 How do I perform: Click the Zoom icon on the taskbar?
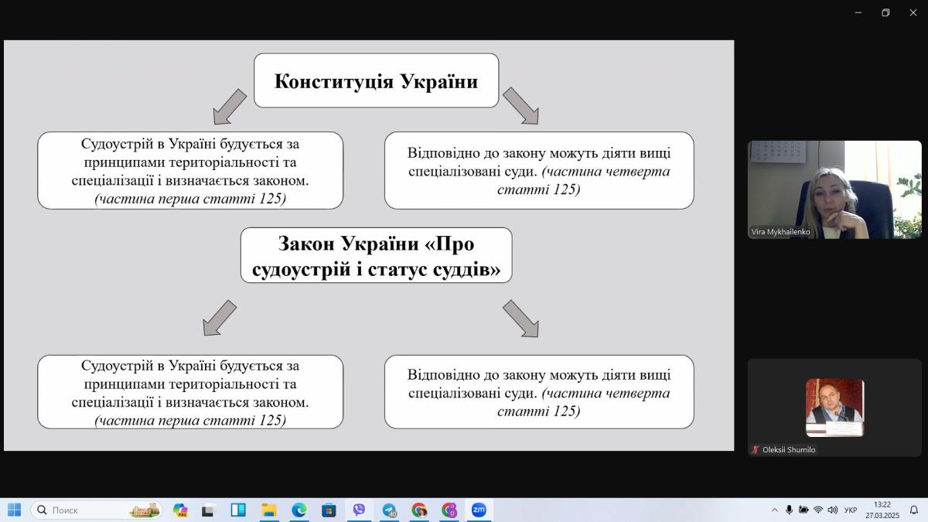(479, 510)
